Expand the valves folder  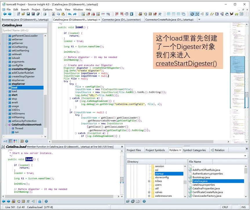pyautogui.click(x=149, y=192)
